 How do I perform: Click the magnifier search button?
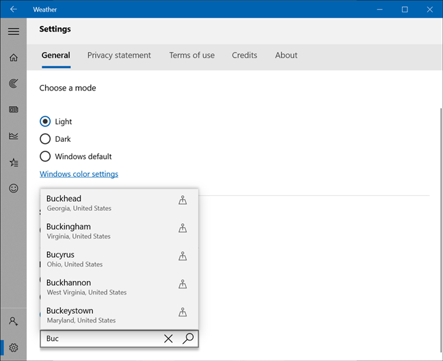pos(188,338)
